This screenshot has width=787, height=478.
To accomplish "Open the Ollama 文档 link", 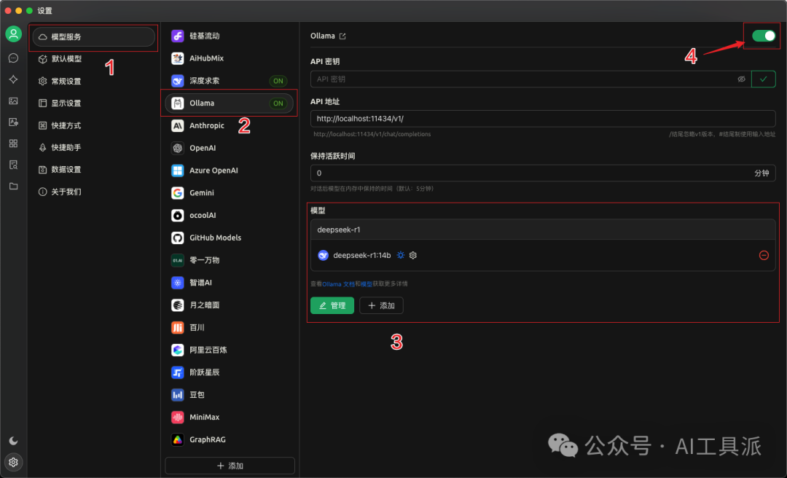I will click(338, 284).
